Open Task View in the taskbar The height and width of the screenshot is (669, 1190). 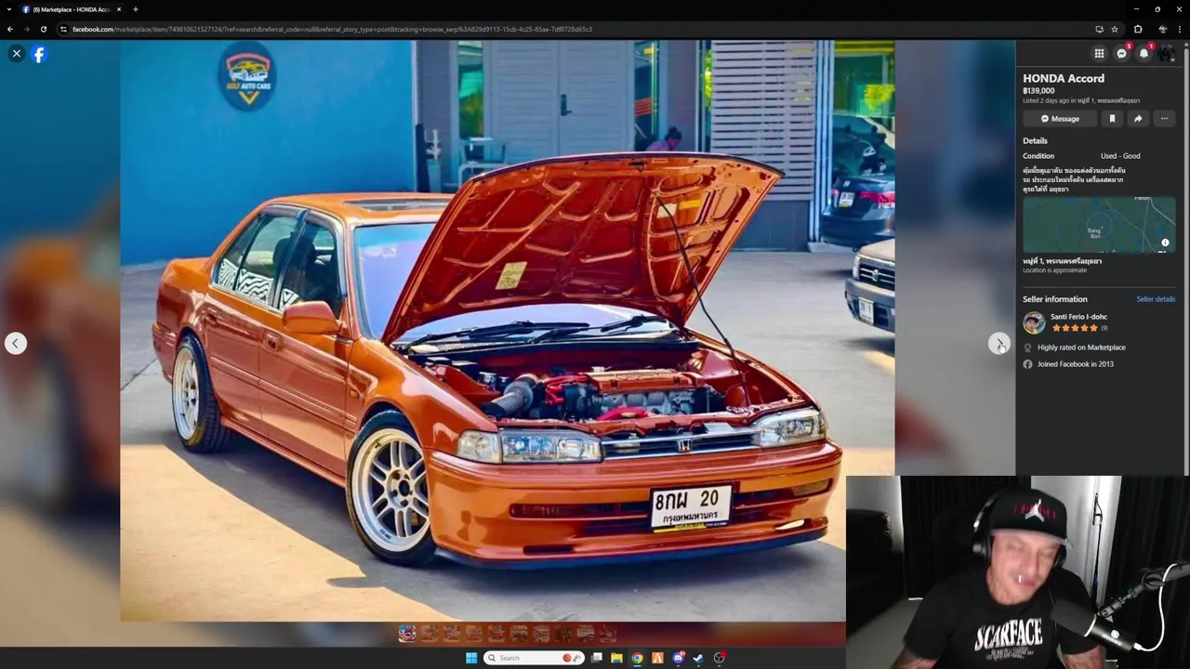pos(597,658)
